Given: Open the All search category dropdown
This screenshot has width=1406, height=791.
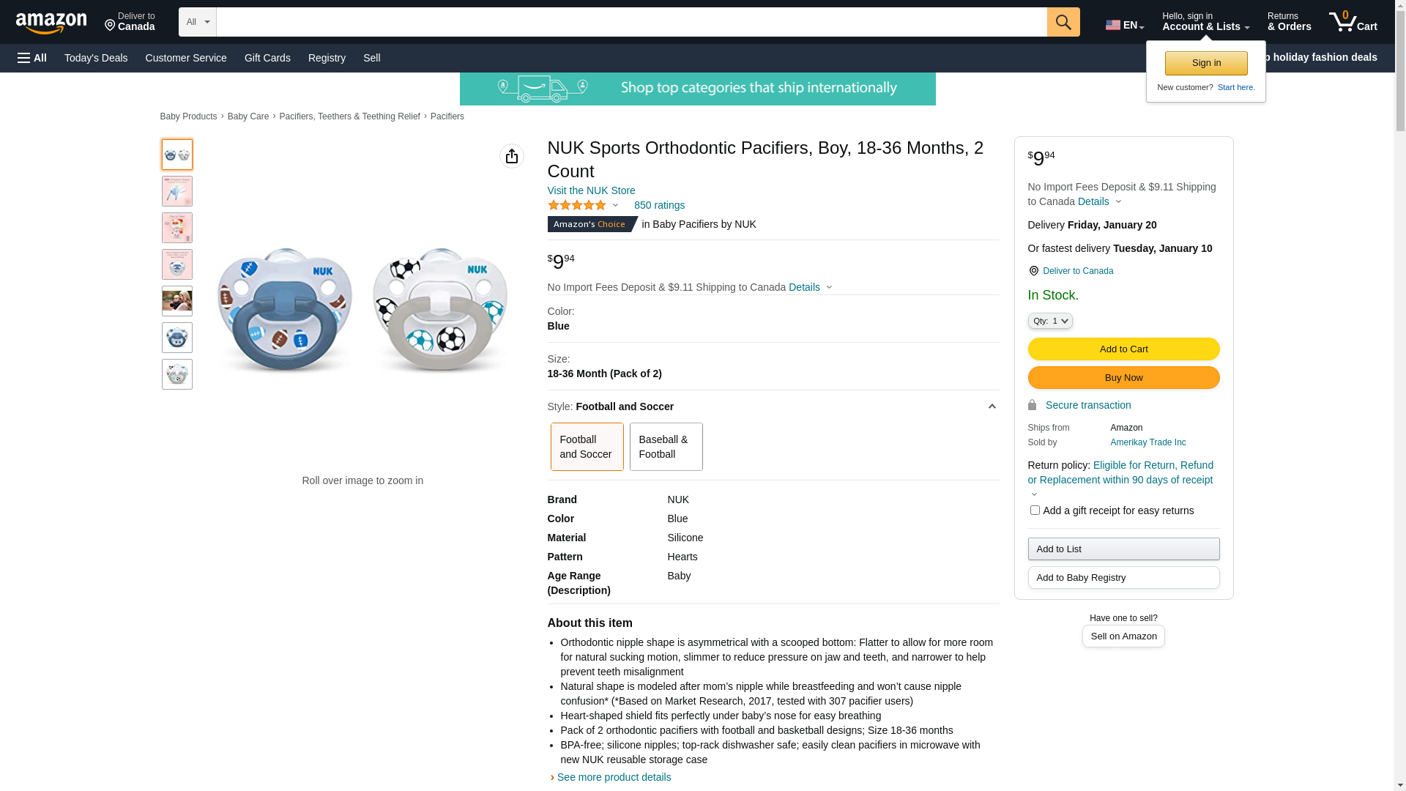Looking at the screenshot, I should (x=197, y=22).
